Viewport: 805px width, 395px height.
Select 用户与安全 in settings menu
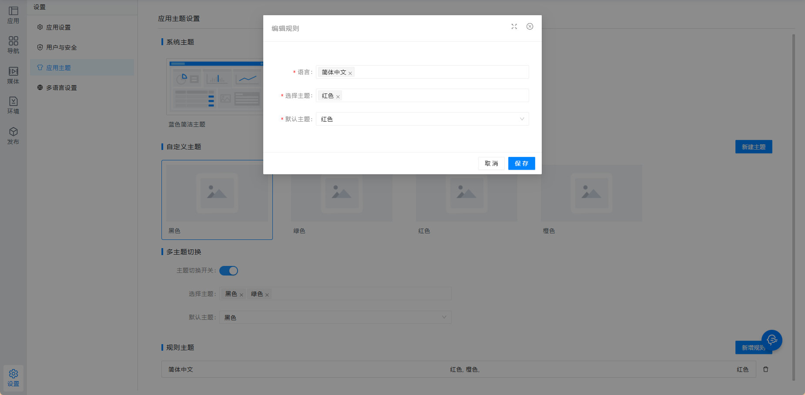coord(82,47)
